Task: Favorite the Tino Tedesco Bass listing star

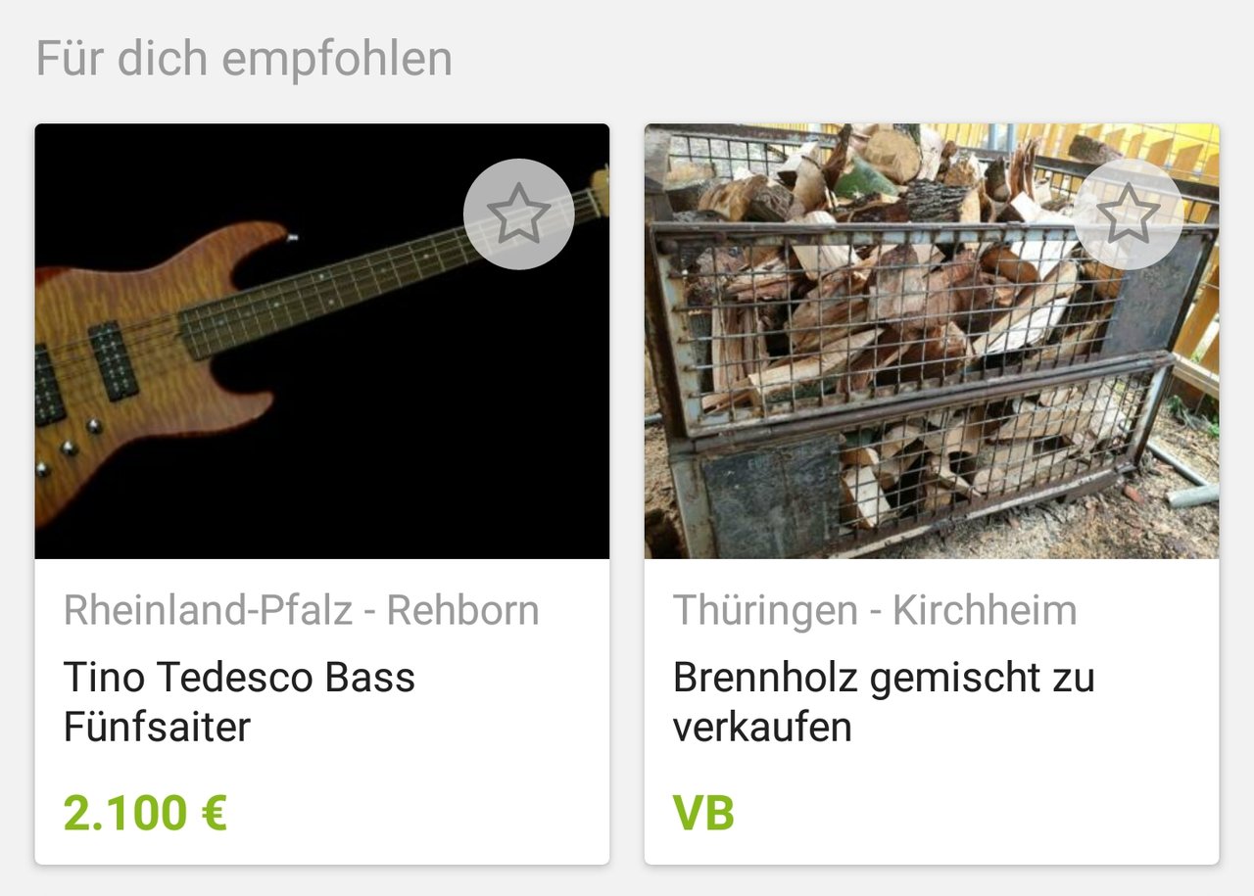Action: point(518,213)
